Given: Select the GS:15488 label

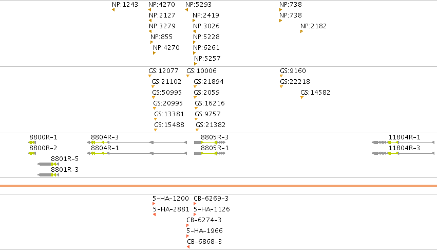Looking at the screenshot, I should tap(169, 125).
